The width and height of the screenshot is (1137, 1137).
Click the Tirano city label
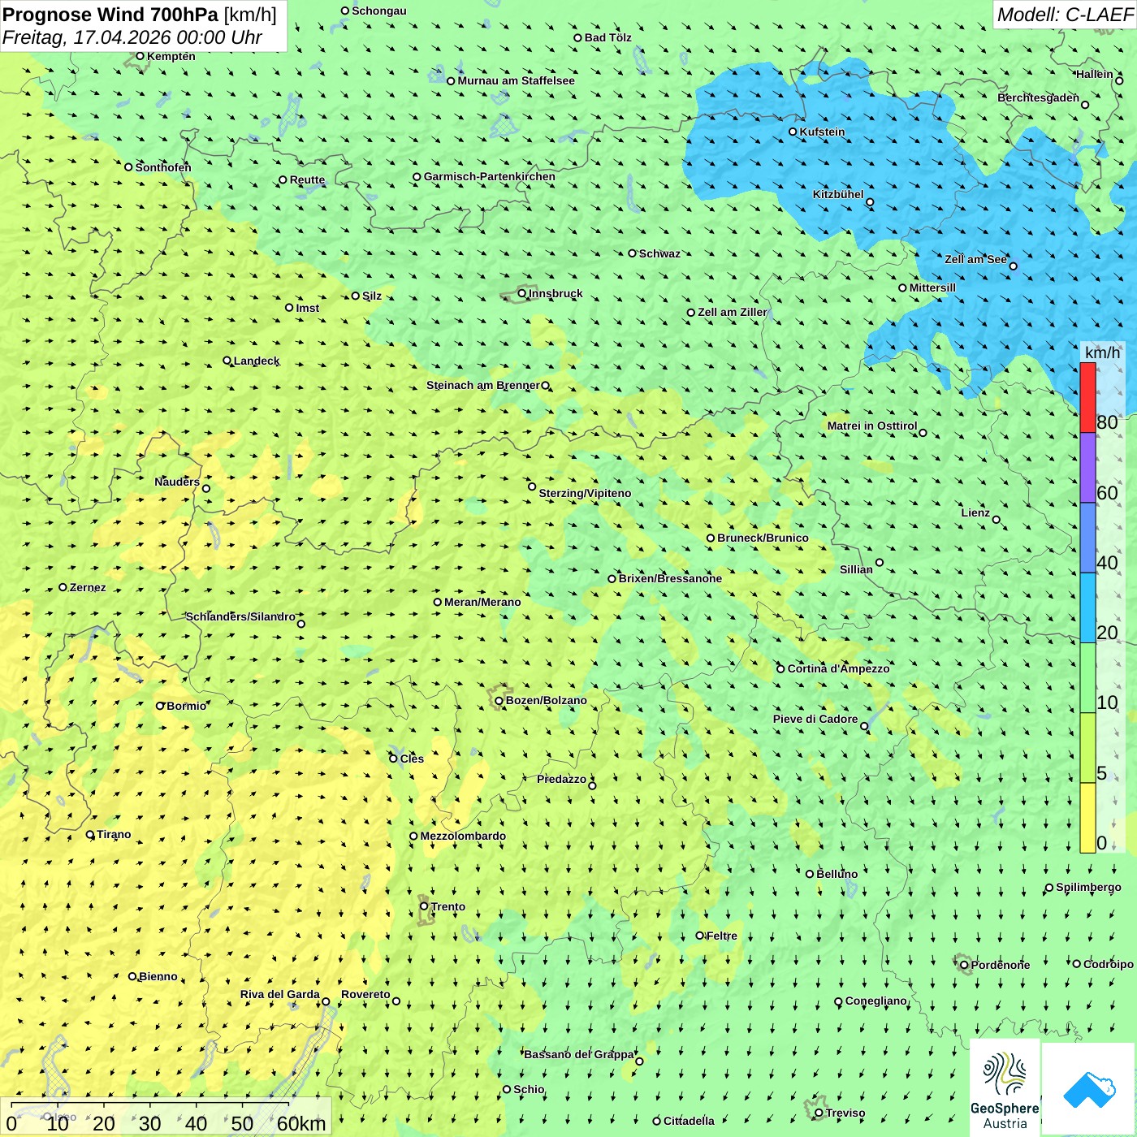[x=114, y=834]
